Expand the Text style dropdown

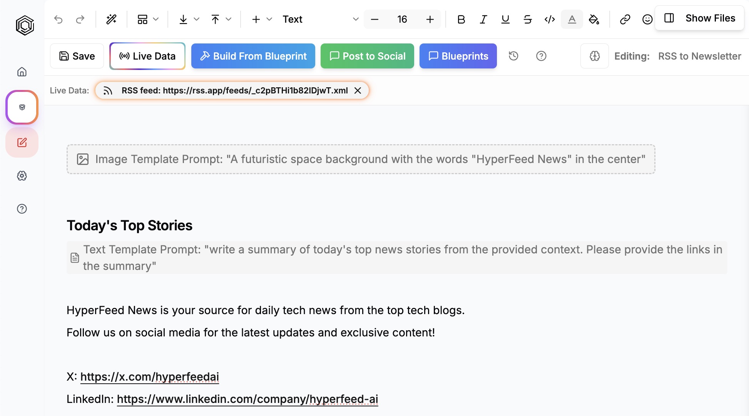pyautogui.click(x=355, y=19)
